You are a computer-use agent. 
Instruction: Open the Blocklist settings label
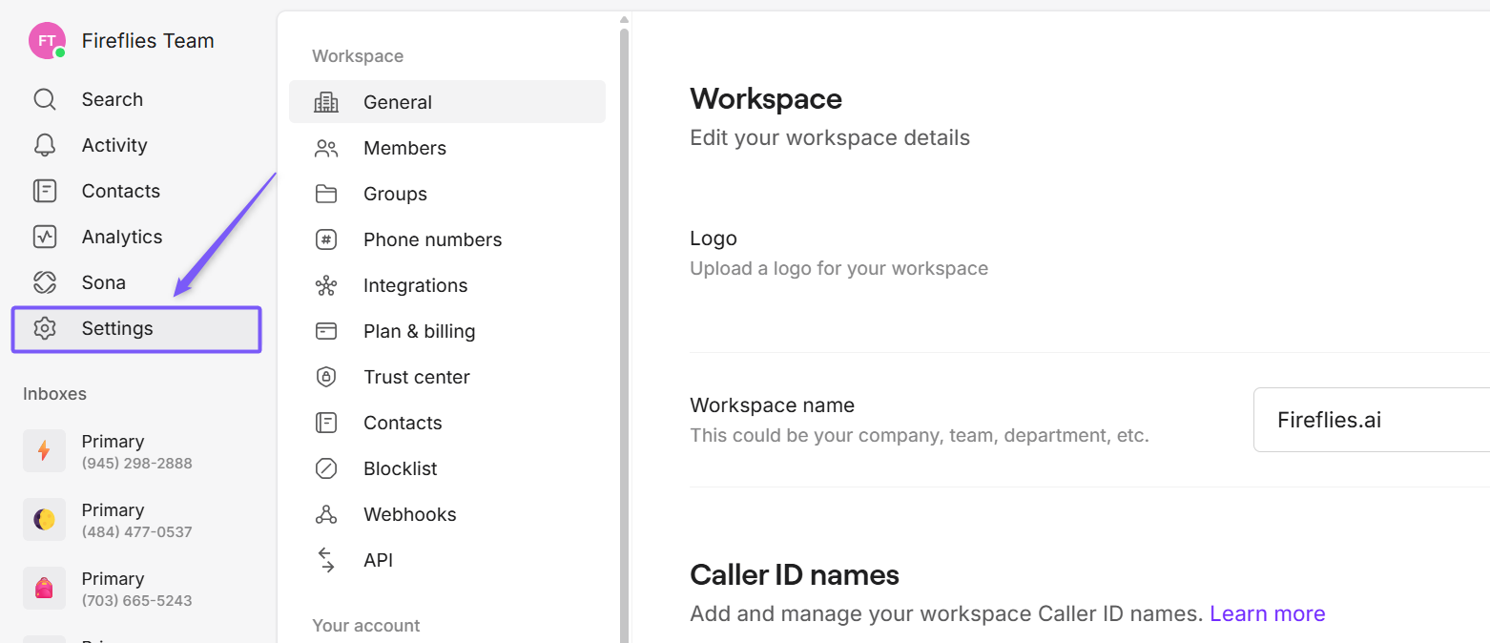(401, 468)
